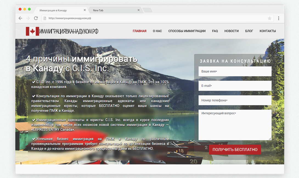Open the НОВОСТИ menu item

tap(232, 31)
